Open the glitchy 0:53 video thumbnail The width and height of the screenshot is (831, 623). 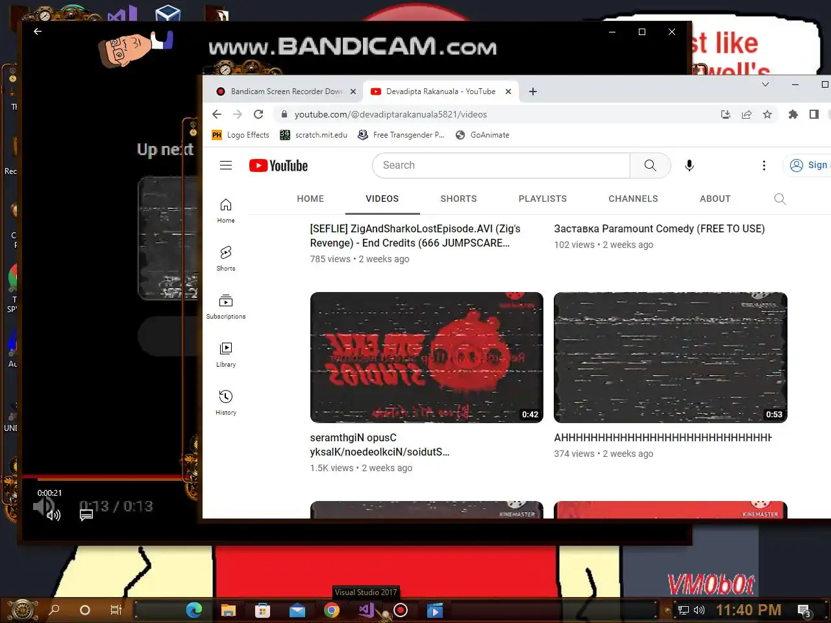tap(671, 358)
